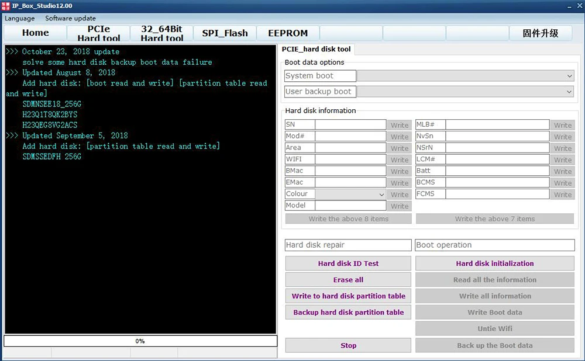Click log line 'H23QEG8VG2ACS'
The width and height of the screenshot is (585, 361).
pos(50,125)
